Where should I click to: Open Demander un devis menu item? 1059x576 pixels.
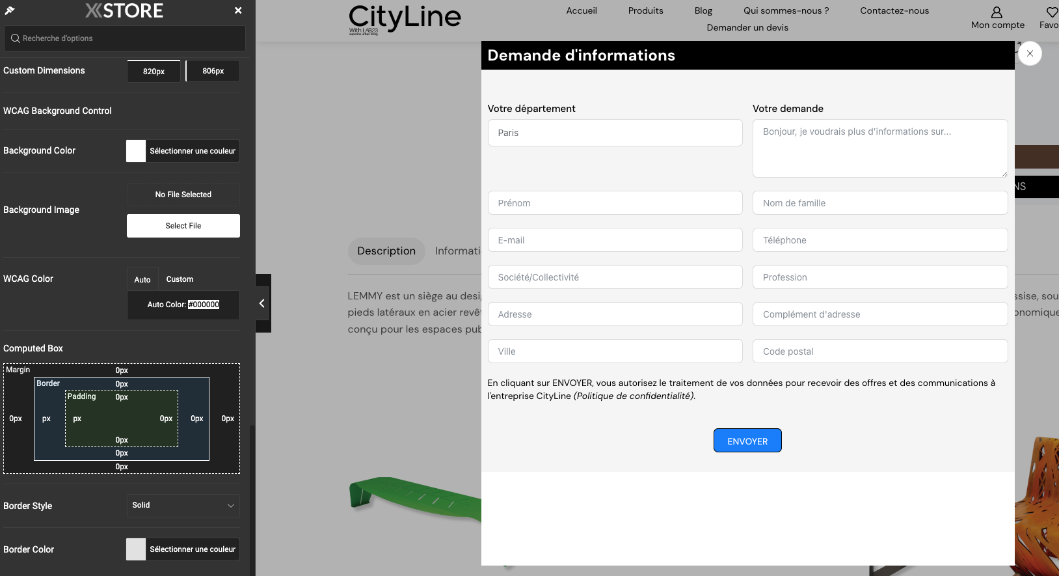click(x=747, y=27)
